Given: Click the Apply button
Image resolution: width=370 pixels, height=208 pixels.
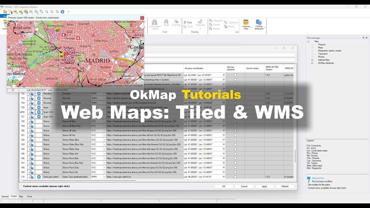Looking at the screenshot, I should (x=264, y=186).
